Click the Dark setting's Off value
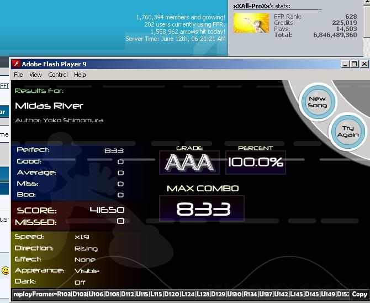The height and width of the screenshot is (303, 370). (x=80, y=283)
